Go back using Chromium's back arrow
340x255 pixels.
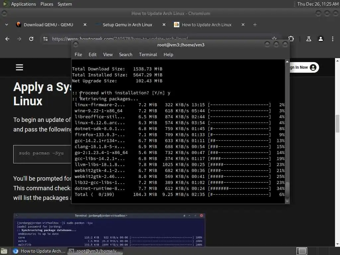[7, 39]
